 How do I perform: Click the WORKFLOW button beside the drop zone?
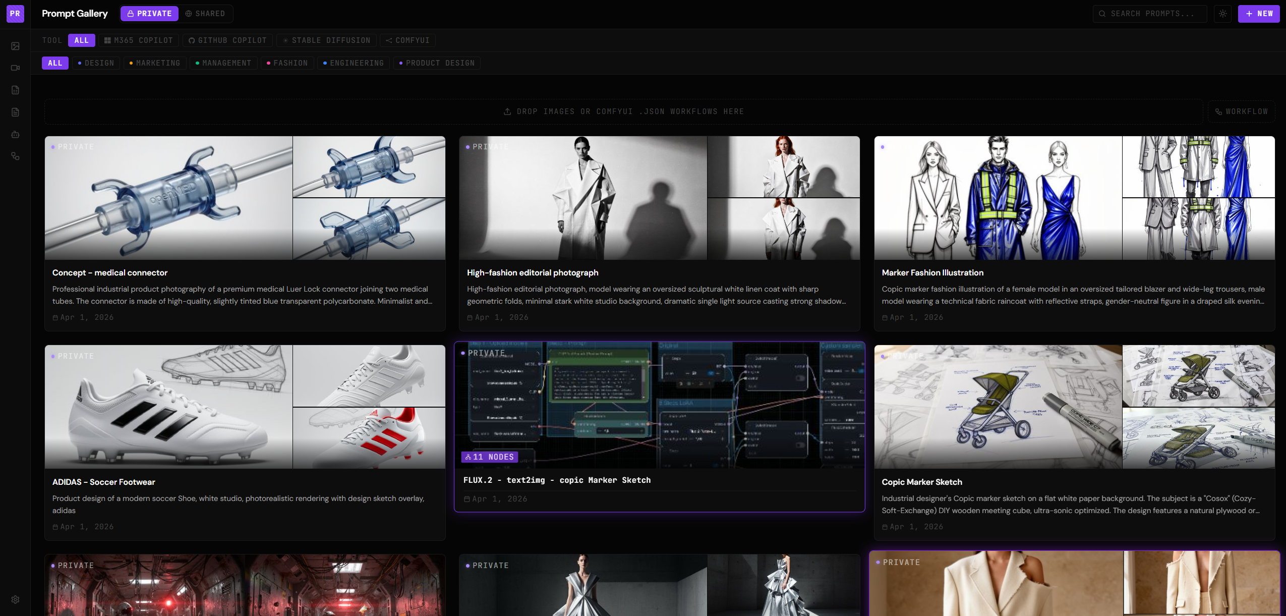click(1241, 111)
